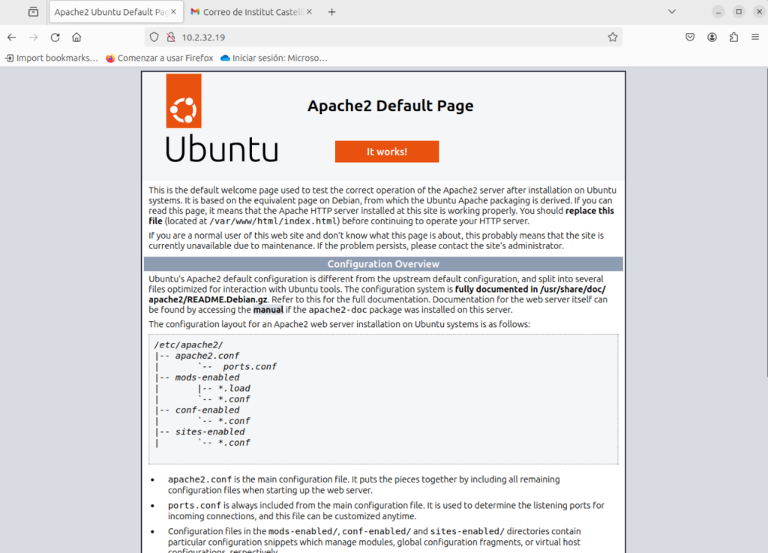The width and height of the screenshot is (768, 553).
Task: Click the forward navigation arrow
Action: pos(33,38)
